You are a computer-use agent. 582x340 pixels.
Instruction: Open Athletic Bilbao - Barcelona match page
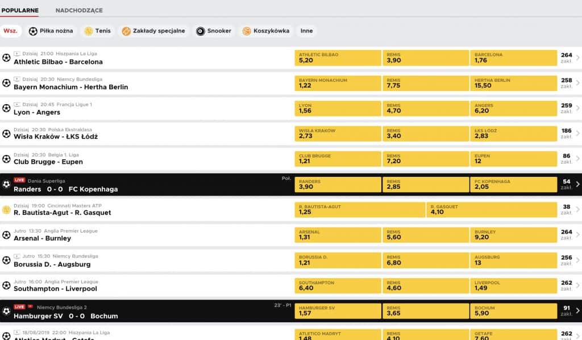point(59,62)
